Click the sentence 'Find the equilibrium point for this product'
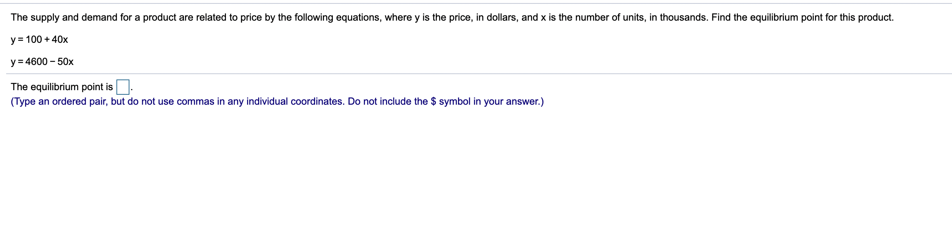 tap(802, 18)
